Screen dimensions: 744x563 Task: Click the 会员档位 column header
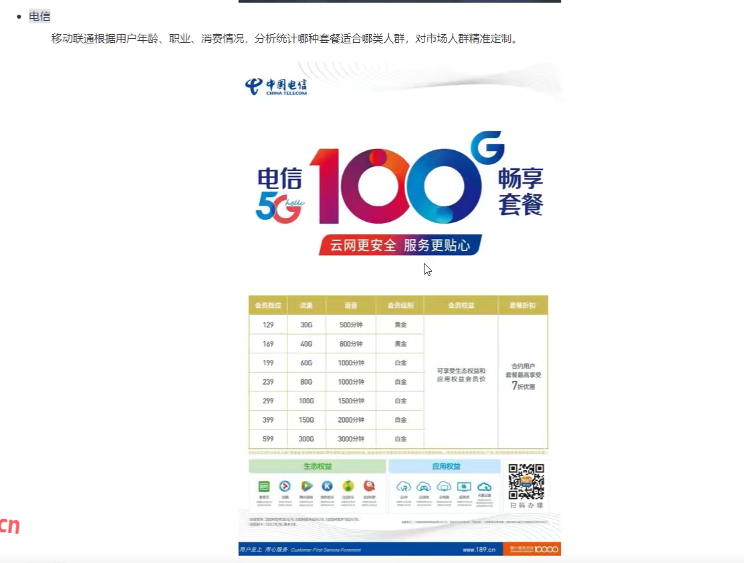click(x=268, y=305)
